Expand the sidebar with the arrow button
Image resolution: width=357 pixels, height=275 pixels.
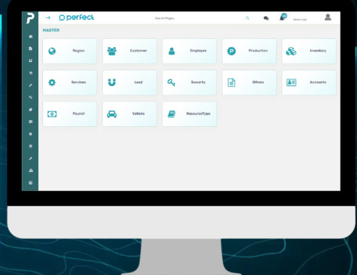point(48,18)
